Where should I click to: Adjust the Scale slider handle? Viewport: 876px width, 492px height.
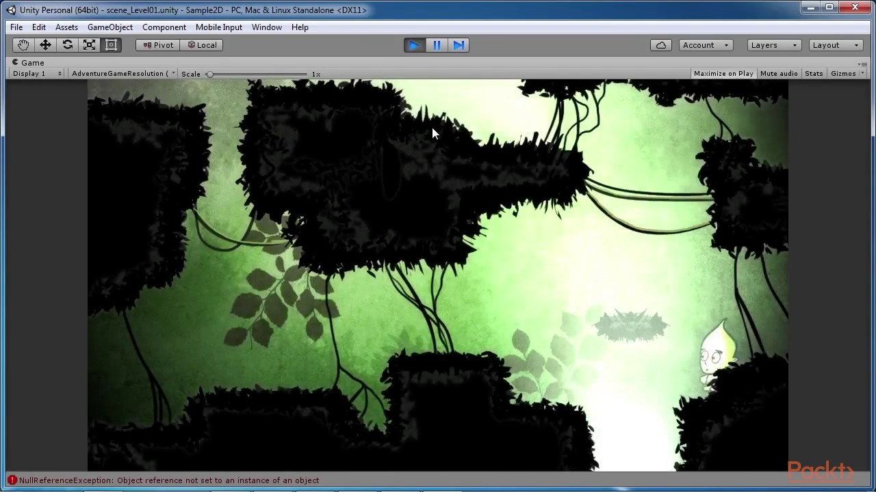[x=210, y=74]
